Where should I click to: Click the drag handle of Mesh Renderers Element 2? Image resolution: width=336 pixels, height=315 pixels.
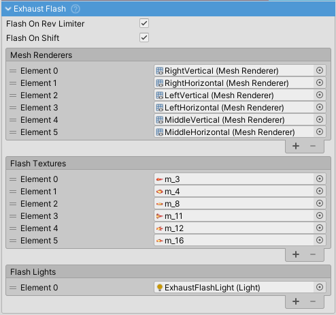pyautogui.click(x=13, y=95)
